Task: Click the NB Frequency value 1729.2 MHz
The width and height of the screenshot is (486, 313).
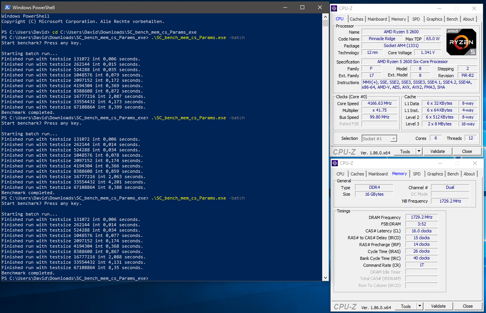Action: pos(450,201)
